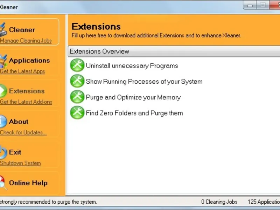Click the blue About info icon
This screenshot has height=210, width=280.
tap(3, 121)
